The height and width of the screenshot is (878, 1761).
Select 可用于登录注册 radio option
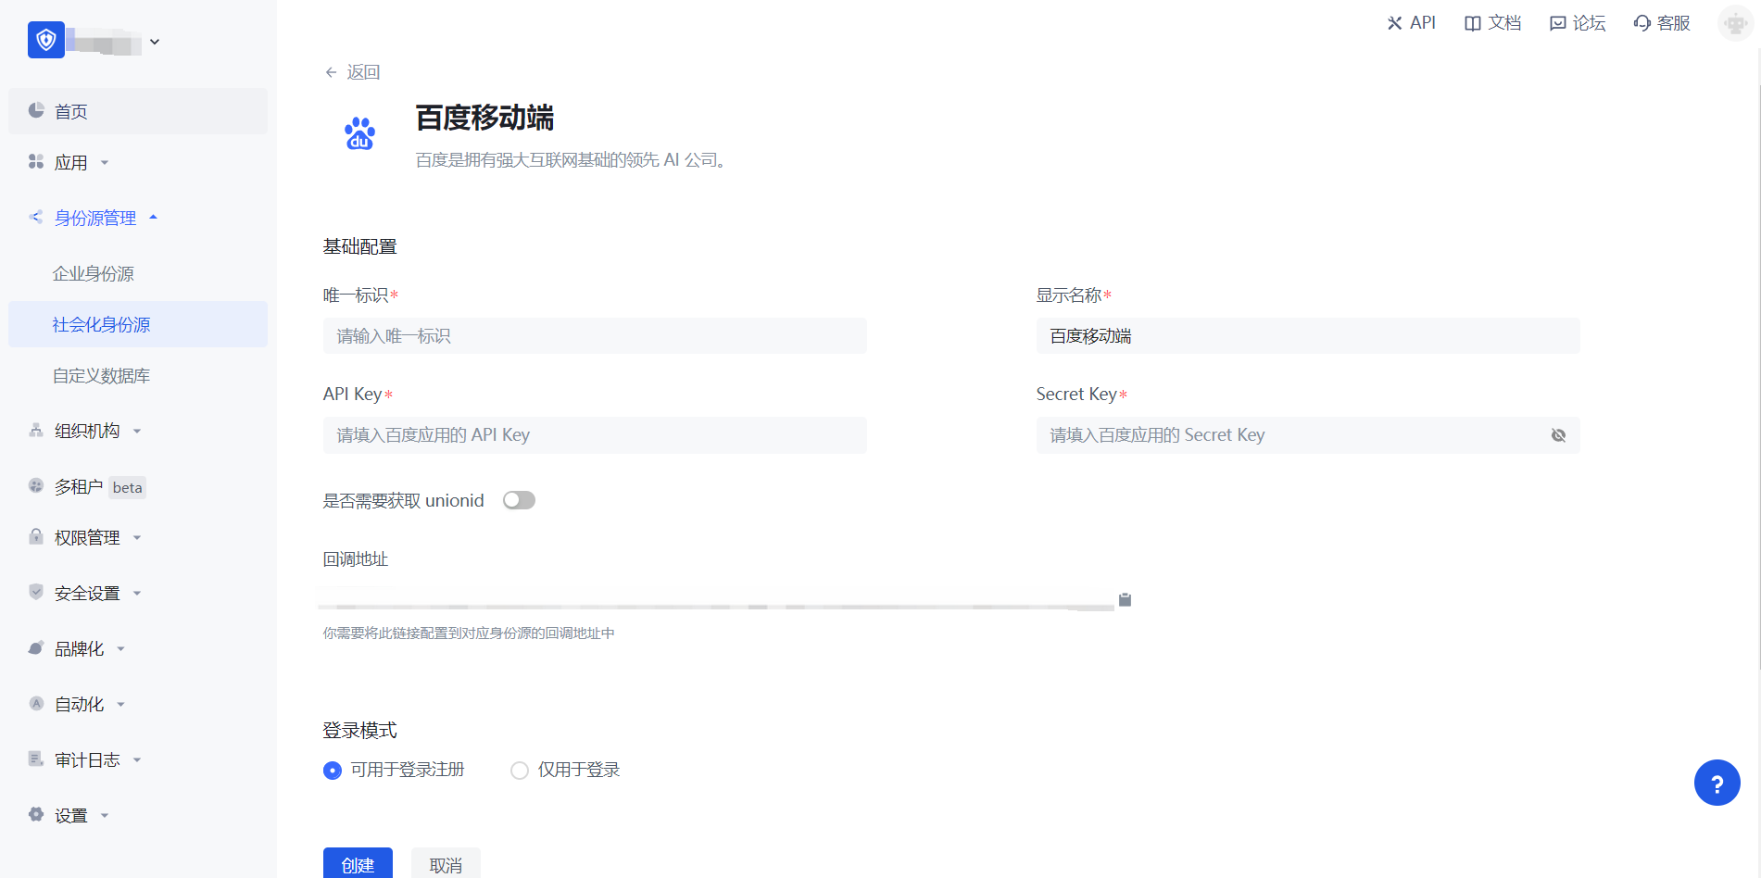[x=333, y=771]
